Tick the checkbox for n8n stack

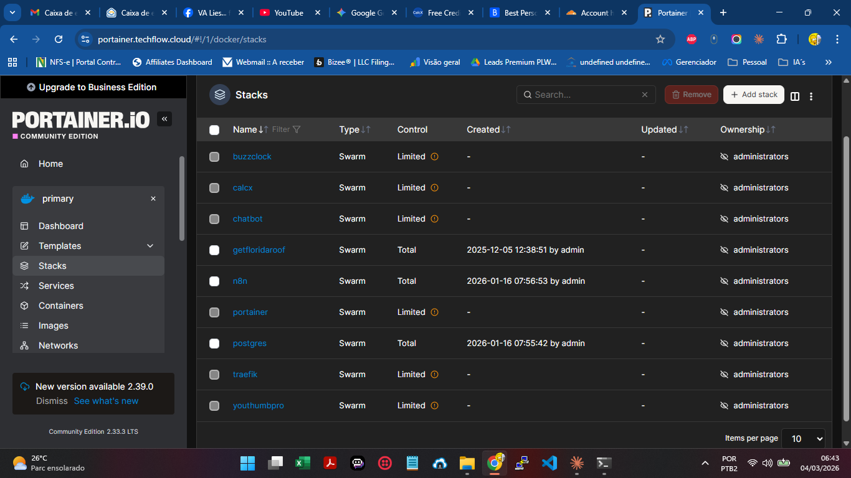(x=214, y=281)
